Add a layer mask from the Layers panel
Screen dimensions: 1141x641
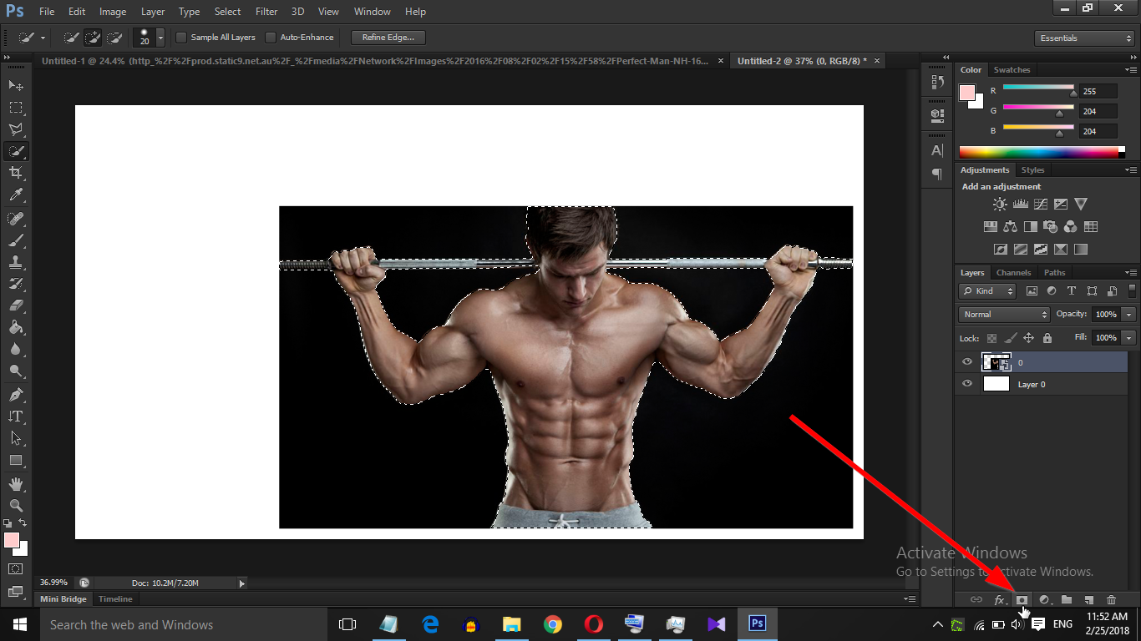point(1022,599)
